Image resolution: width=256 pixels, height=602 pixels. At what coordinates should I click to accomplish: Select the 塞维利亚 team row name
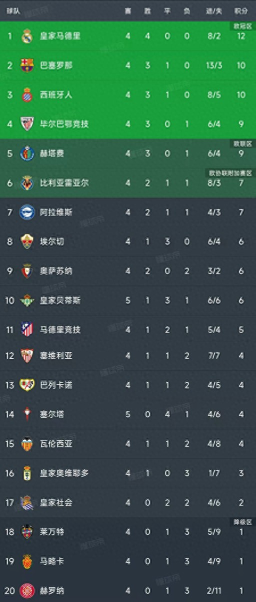coord(56,356)
